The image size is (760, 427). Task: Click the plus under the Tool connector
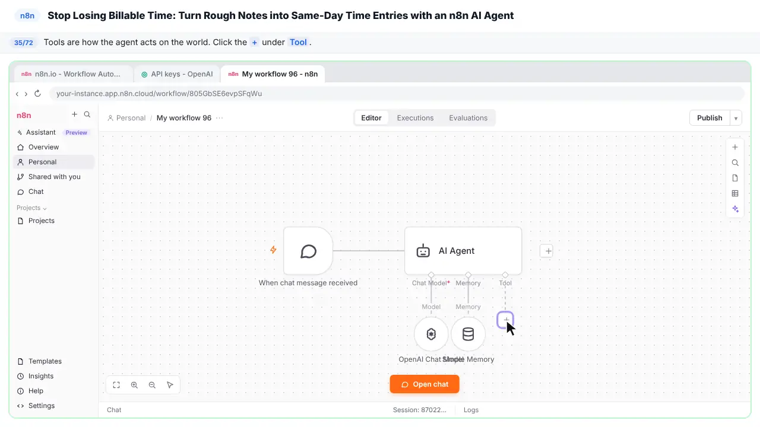[505, 320]
